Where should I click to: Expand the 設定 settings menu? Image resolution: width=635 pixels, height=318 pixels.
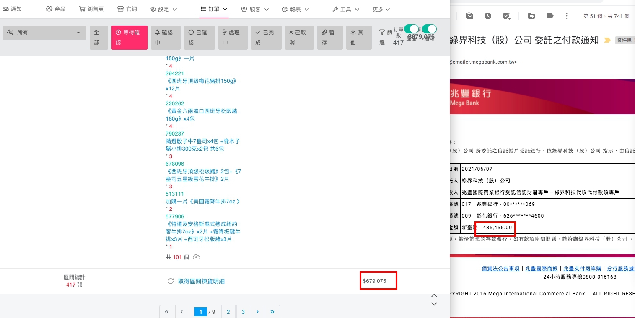163,9
